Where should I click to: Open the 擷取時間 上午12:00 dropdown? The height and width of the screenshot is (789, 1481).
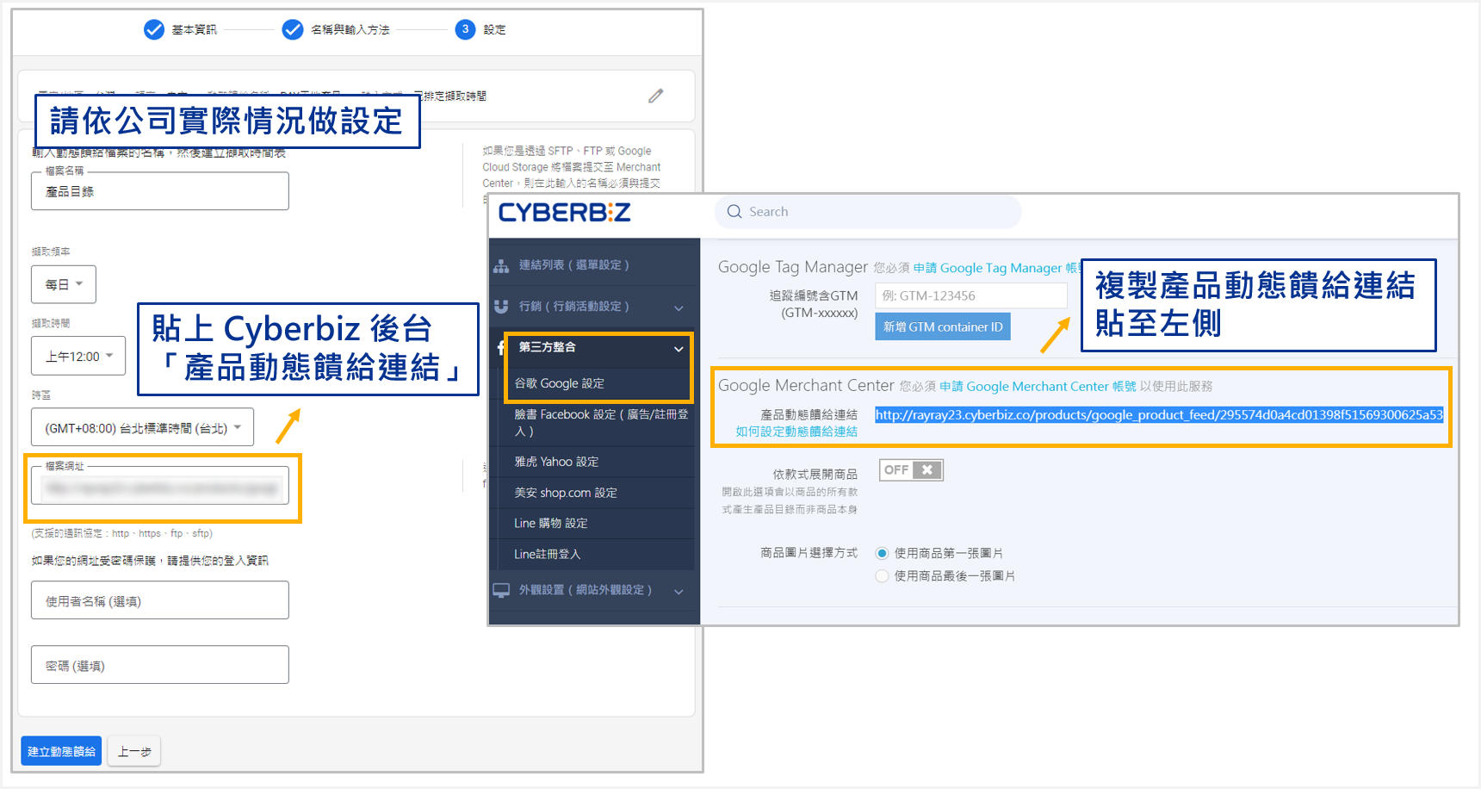pos(78,356)
